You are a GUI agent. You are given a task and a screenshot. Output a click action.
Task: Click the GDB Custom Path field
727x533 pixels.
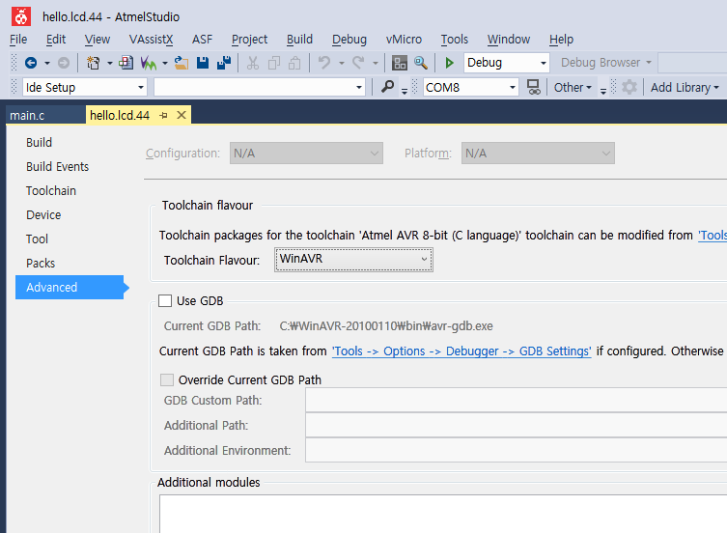[516, 400]
